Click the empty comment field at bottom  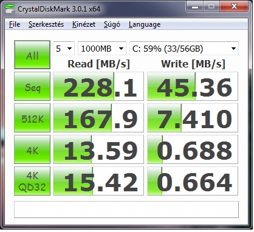[x=126, y=210]
